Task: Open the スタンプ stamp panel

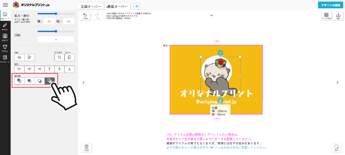Action: [x=5, y=37]
